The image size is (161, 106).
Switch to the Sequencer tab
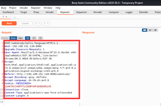82,12
